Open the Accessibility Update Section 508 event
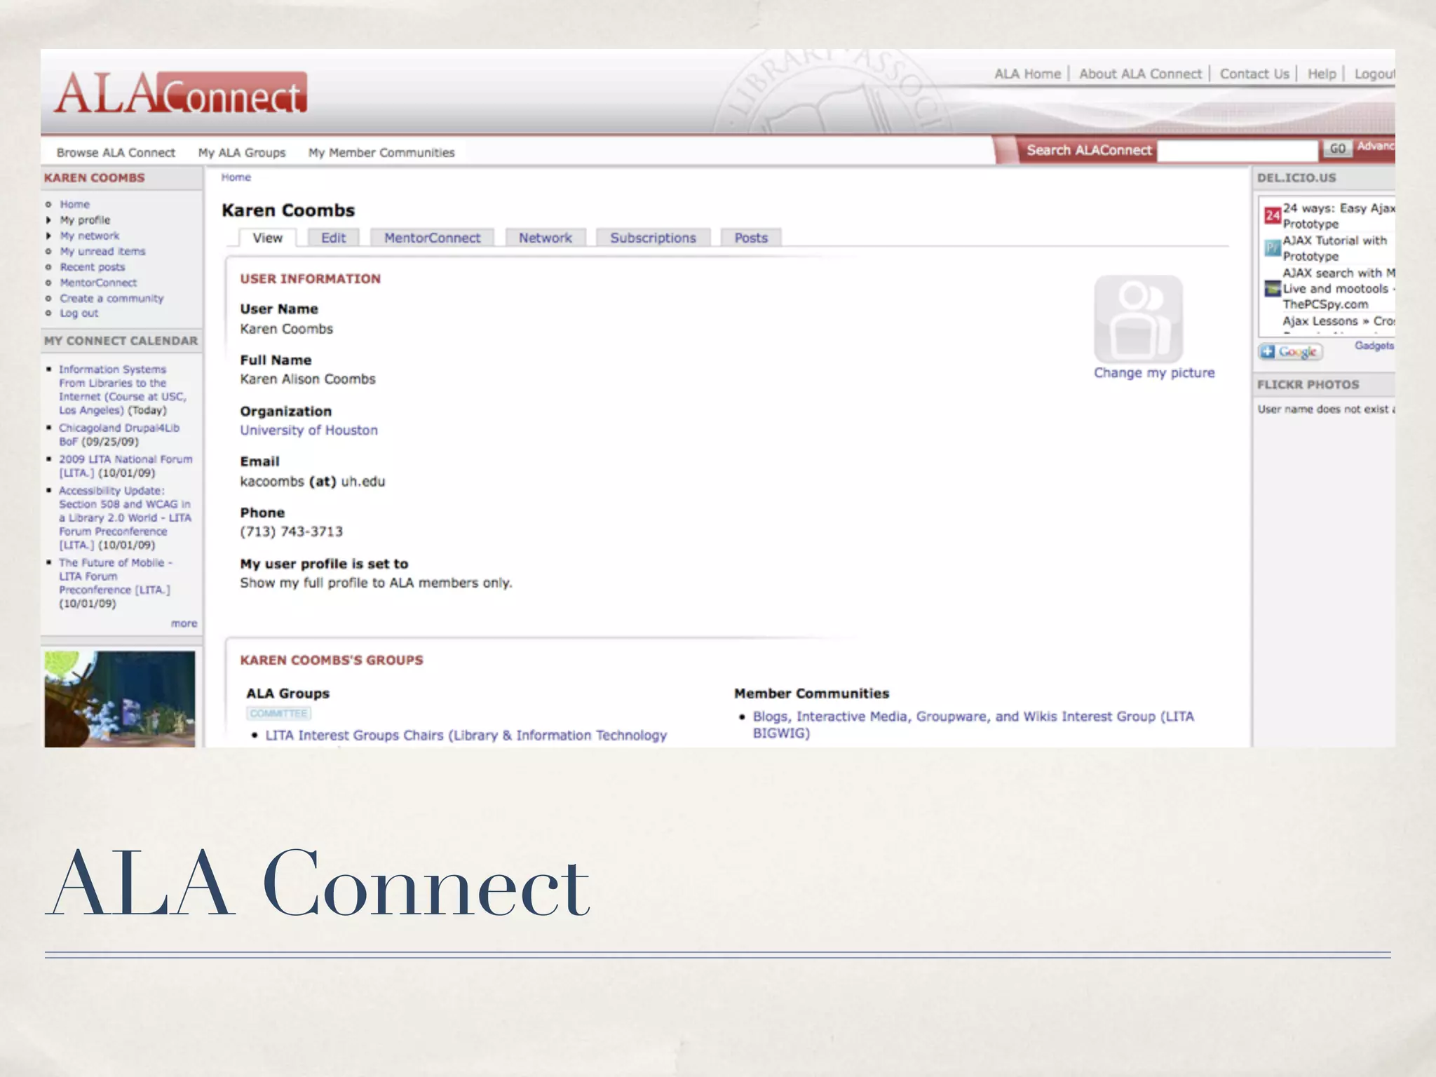Screen dimensions: 1436x1077 coord(124,517)
